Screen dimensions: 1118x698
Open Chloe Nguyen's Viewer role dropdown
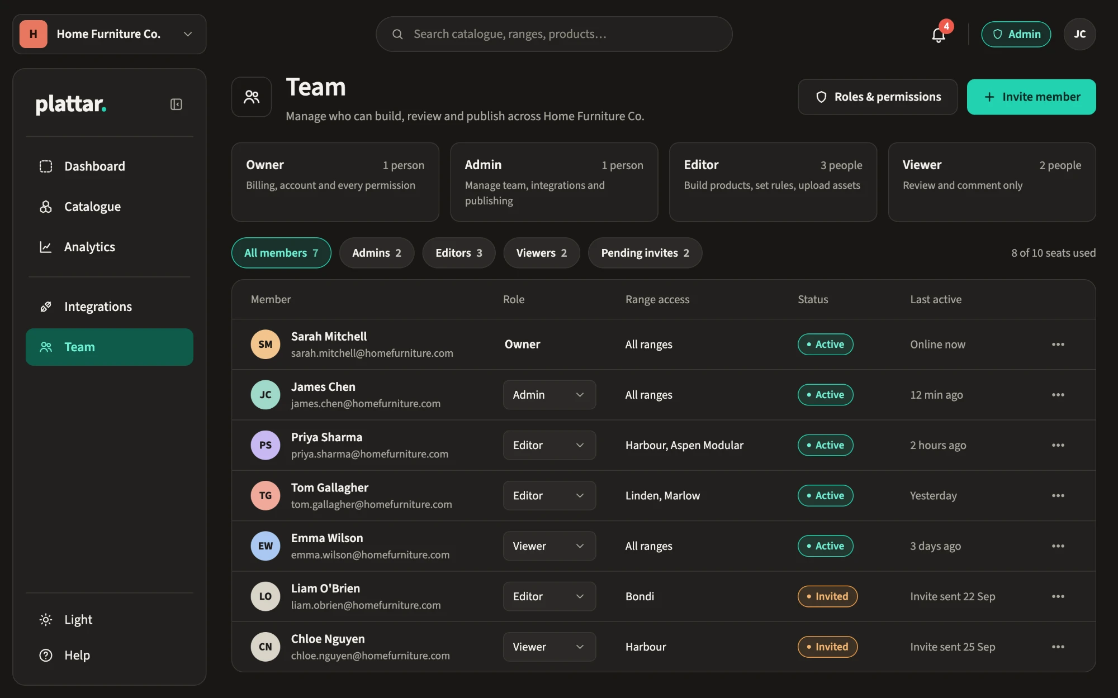(549, 647)
